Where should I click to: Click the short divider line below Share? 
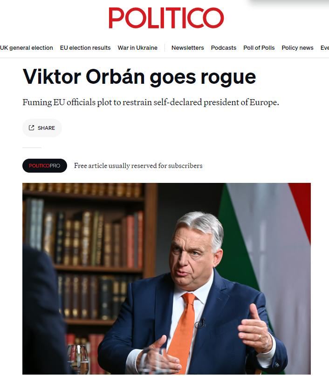[x=32, y=148]
